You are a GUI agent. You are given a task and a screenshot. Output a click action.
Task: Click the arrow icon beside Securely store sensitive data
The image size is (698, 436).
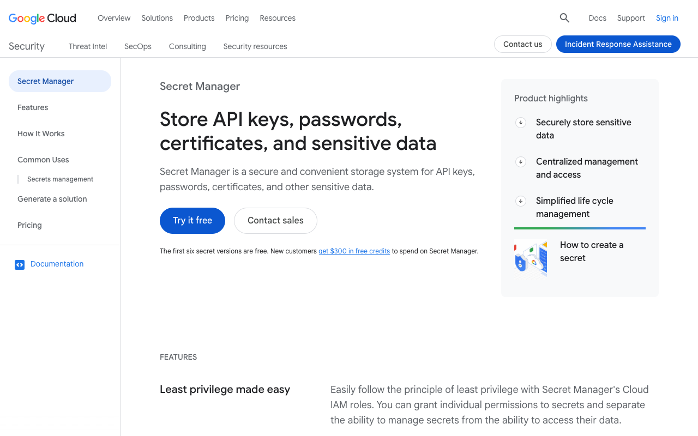pos(521,123)
